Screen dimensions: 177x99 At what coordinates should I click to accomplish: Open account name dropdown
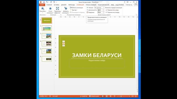tap(130, 5)
